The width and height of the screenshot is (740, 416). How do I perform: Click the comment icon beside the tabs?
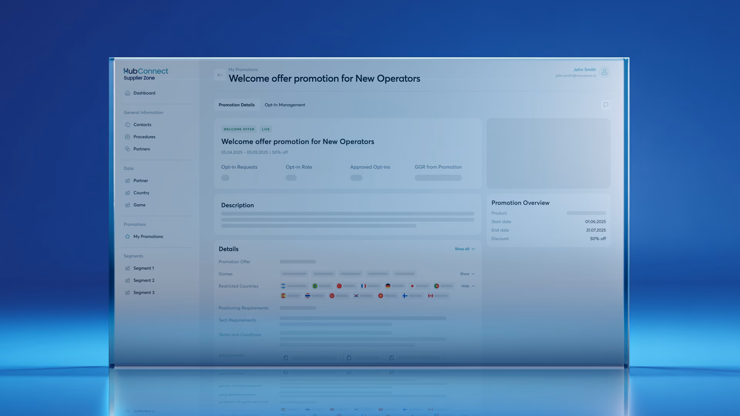605,105
